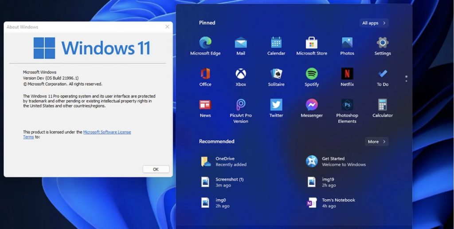Open Photoshop Elements
Image resolution: width=454 pixels, height=229 pixels.
pos(347,111)
